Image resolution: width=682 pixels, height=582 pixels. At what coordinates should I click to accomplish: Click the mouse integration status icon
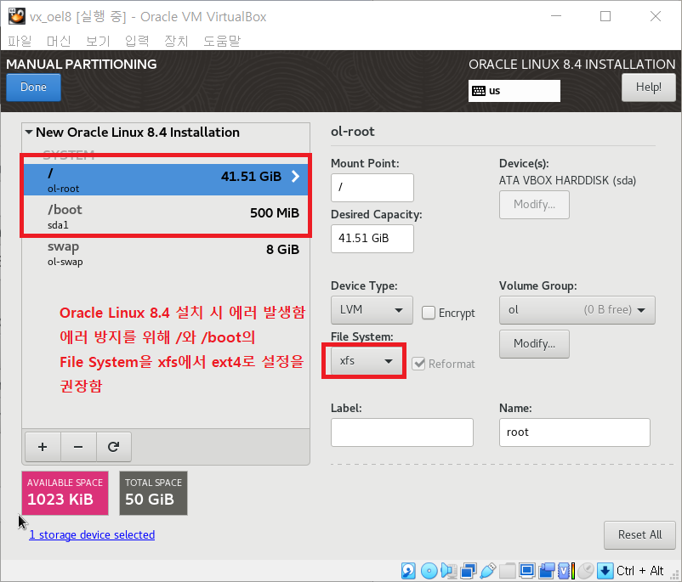(586, 570)
